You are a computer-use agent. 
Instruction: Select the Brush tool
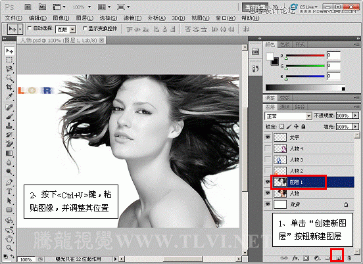coord(9,116)
